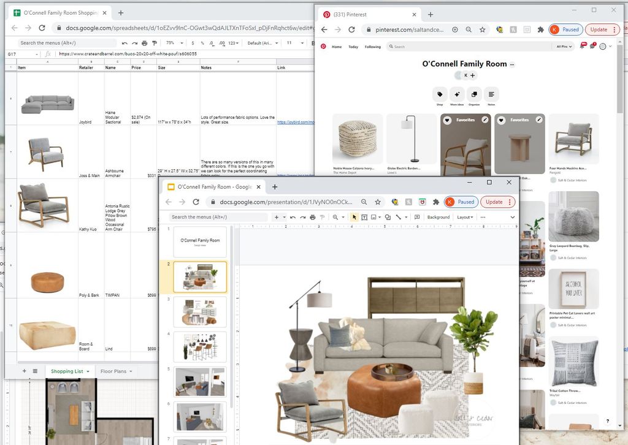
Task: Open the All Pins filter dropdown on Pinterest
Action: [x=564, y=47]
